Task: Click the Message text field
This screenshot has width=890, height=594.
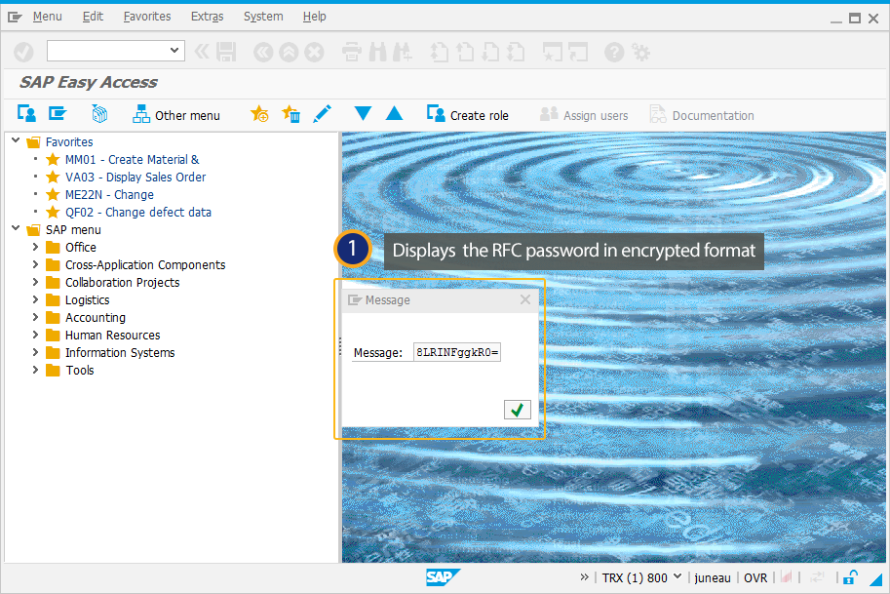Action: (457, 352)
